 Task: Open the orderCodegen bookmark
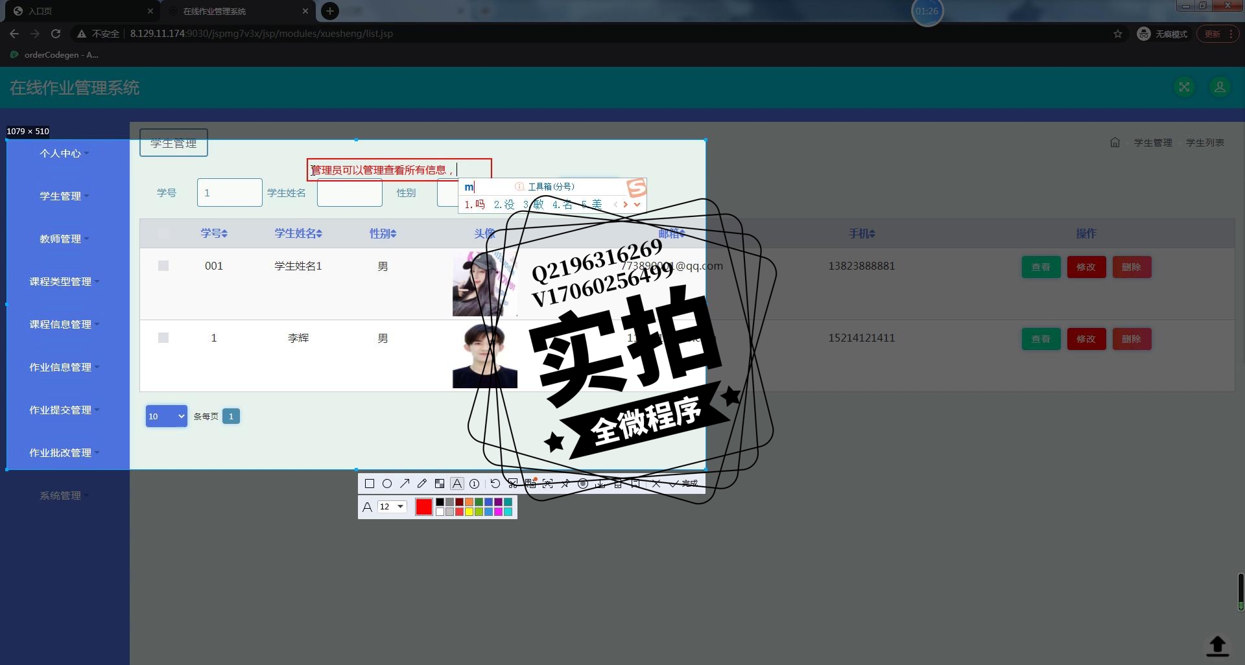(54, 55)
